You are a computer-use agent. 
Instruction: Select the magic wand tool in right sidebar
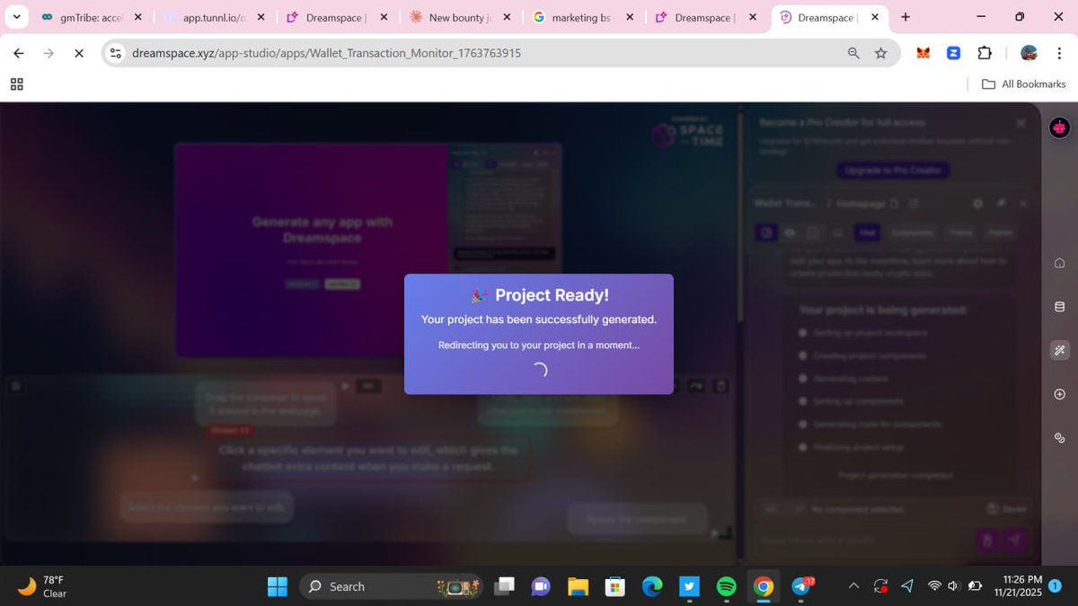1059,350
